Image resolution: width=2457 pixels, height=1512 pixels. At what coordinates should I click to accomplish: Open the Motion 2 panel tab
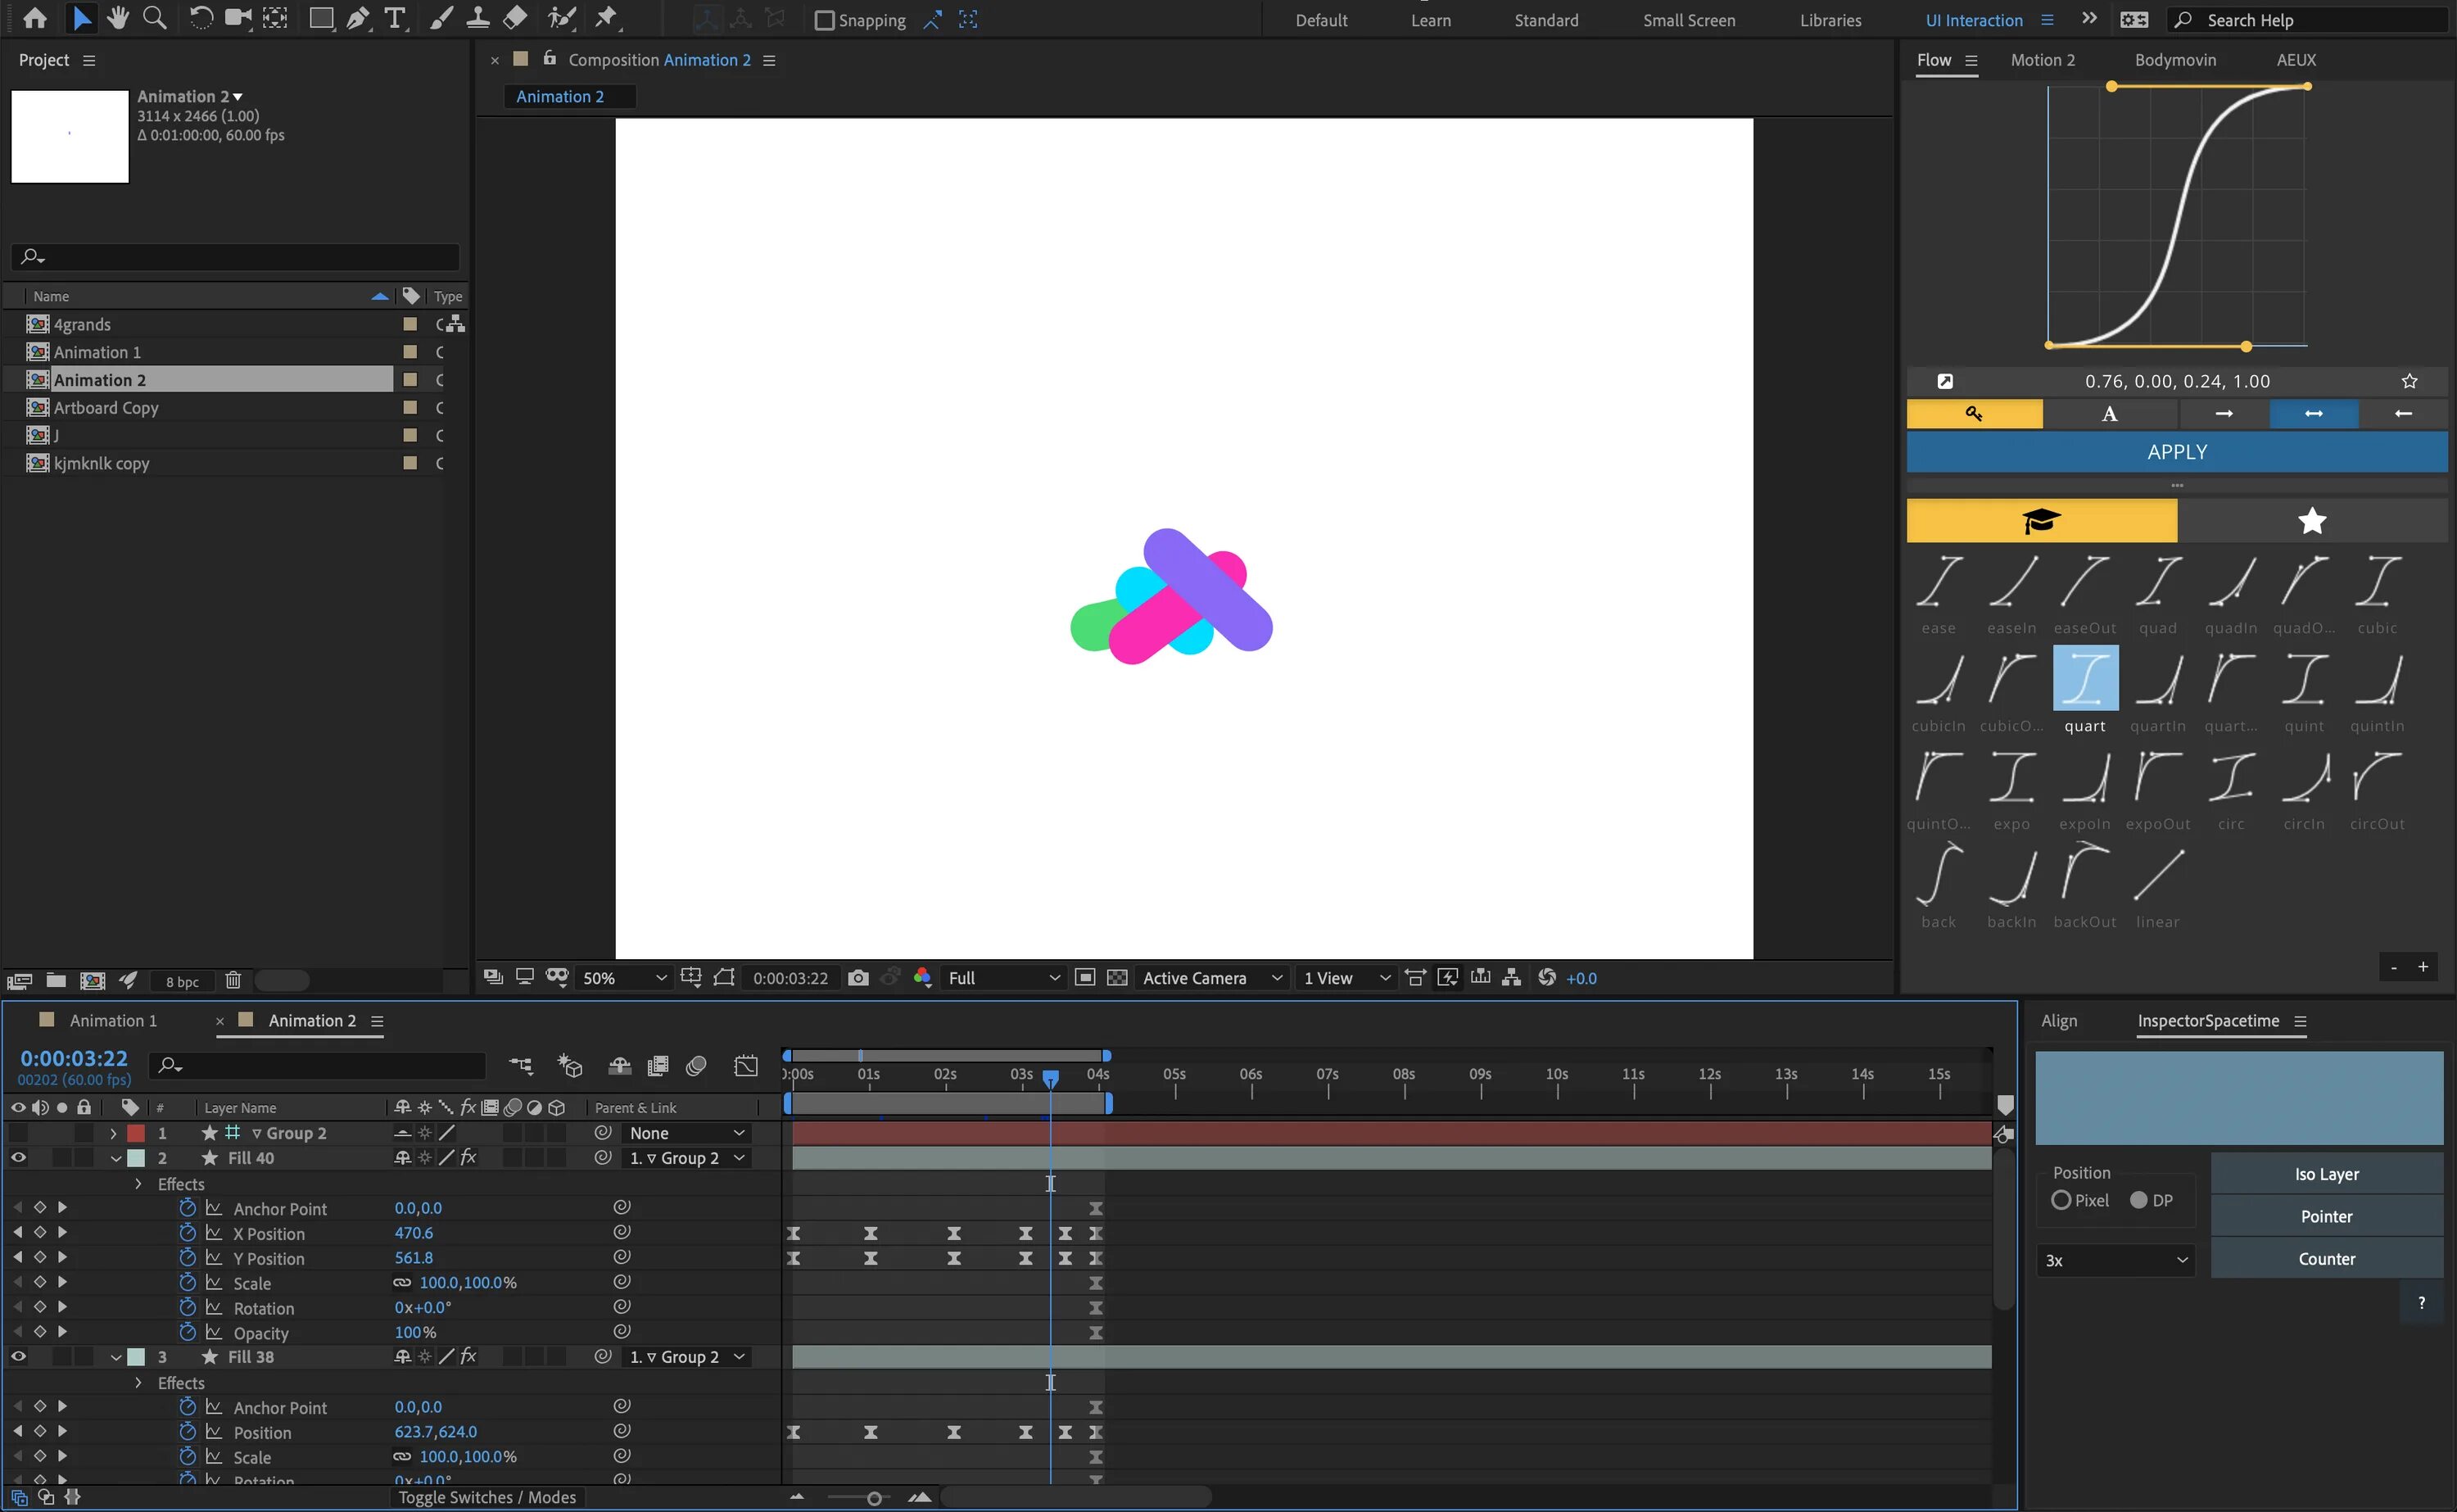pyautogui.click(x=2043, y=59)
